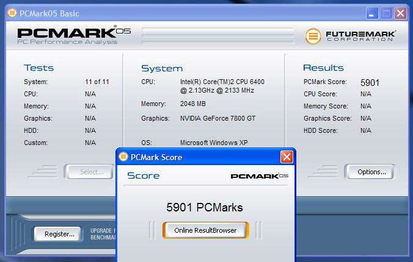Click the "PCMark Score:" label in Results

point(325,82)
